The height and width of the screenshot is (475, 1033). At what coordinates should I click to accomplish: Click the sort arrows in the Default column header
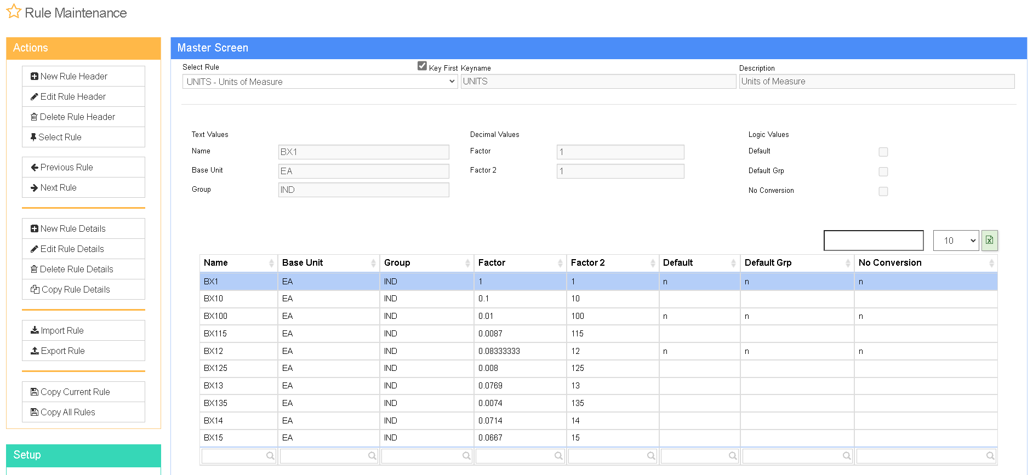(x=733, y=263)
